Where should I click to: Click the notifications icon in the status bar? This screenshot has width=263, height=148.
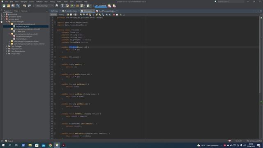tap(229, 141)
